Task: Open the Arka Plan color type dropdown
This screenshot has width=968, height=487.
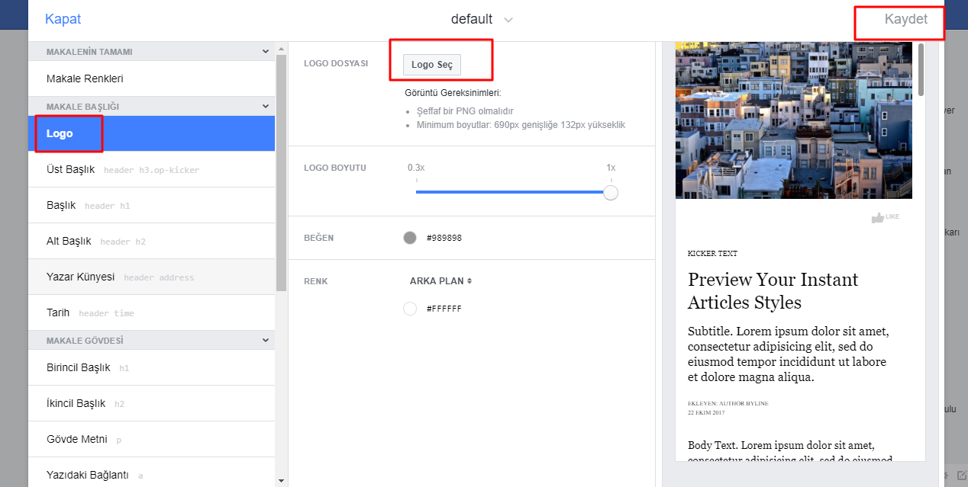Action: [440, 281]
